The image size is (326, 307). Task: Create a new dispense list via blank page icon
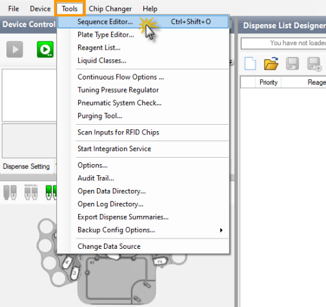(x=250, y=63)
